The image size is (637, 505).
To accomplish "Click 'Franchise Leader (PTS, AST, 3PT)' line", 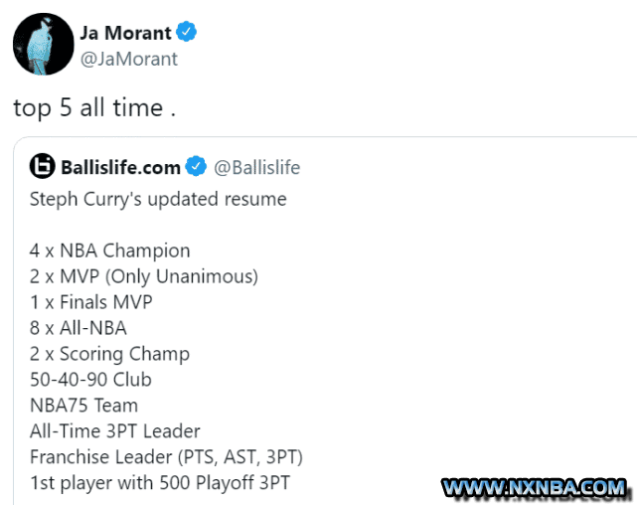I will (166, 457).
